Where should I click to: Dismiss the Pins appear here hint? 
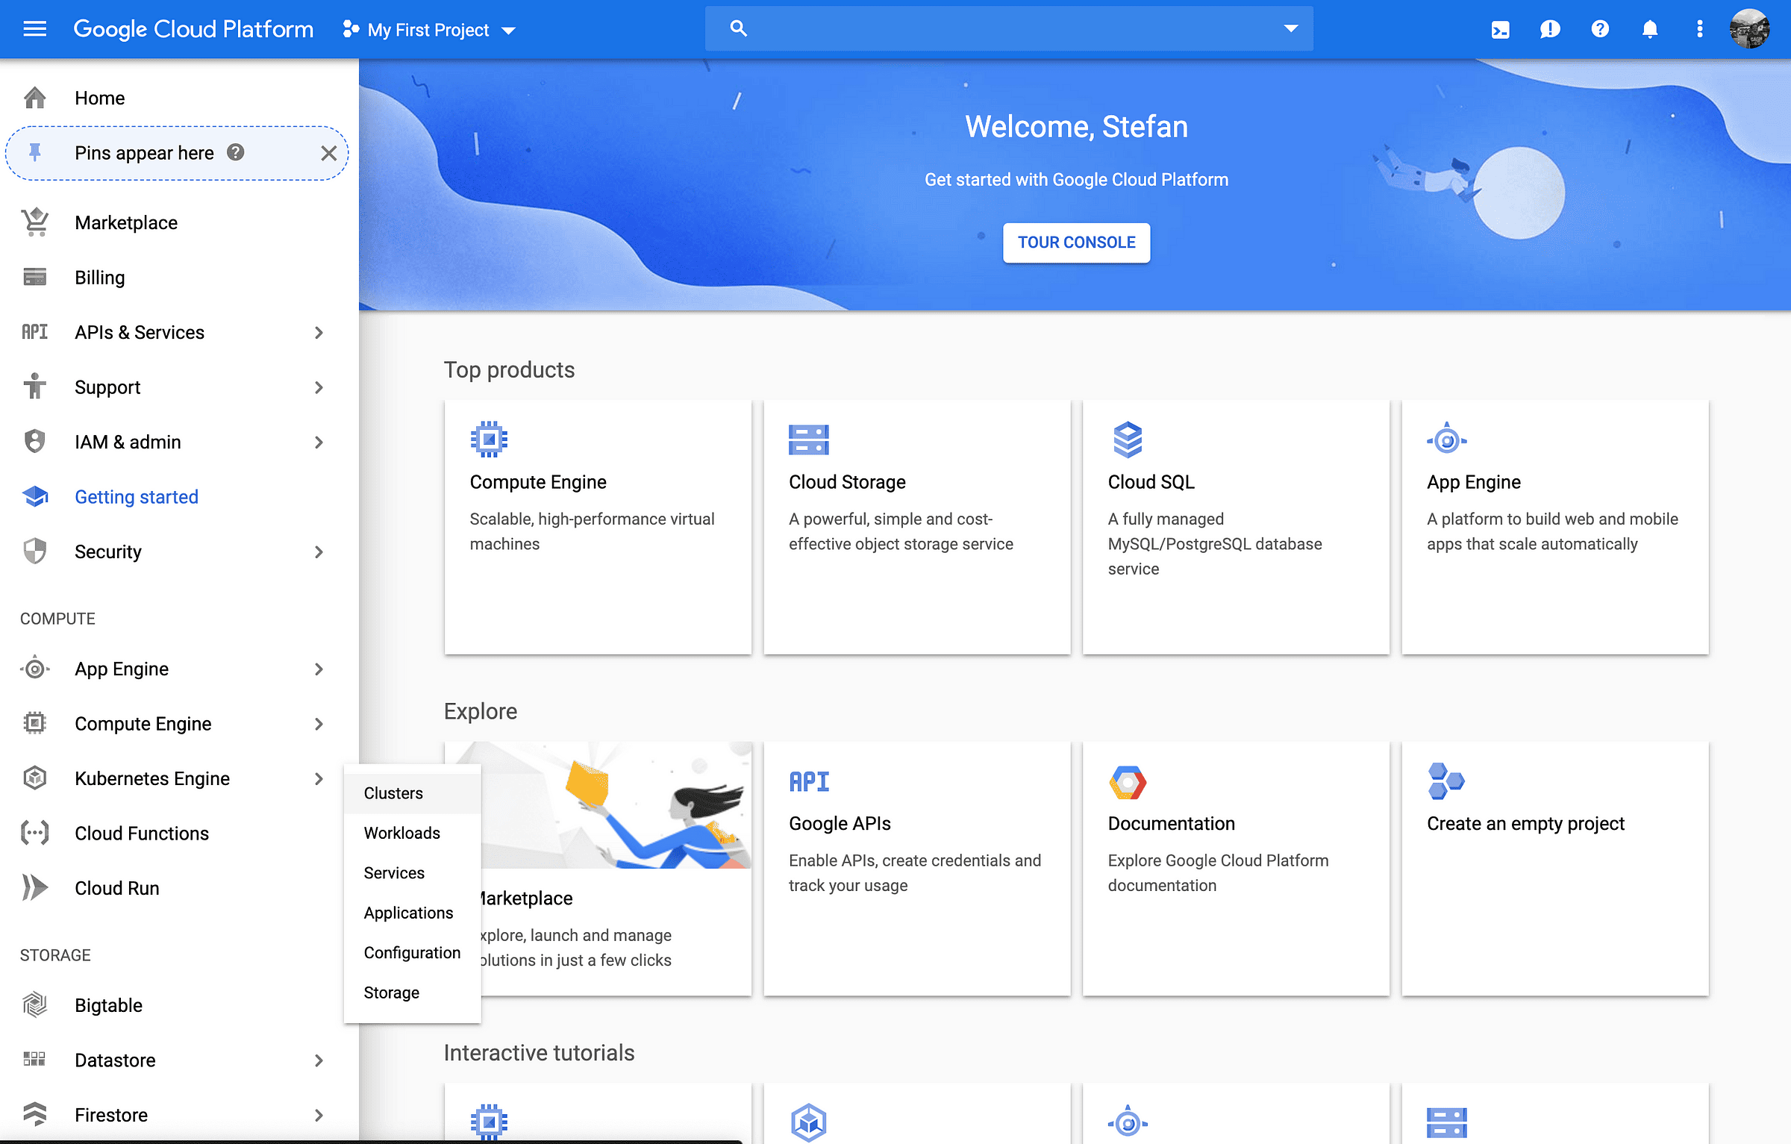[x=328, y=153]
